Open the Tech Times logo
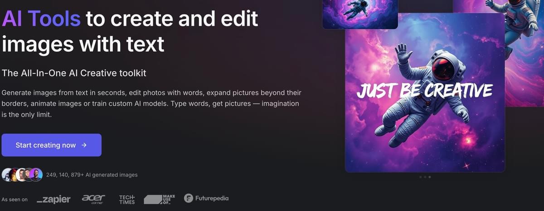The image size is (544, 211). point(127,199)
